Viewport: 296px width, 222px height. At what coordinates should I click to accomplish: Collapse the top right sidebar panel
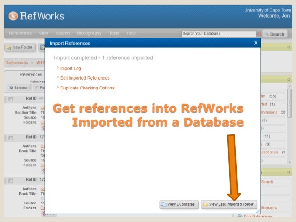(288, 47)
